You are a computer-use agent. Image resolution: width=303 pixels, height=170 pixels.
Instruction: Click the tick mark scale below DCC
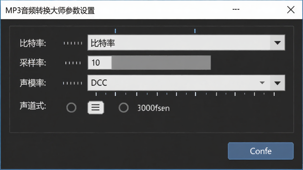pos(185,94)
